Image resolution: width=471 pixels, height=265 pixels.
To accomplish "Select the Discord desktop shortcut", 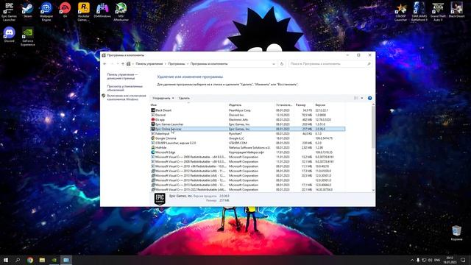I will (x=9, y=35).
